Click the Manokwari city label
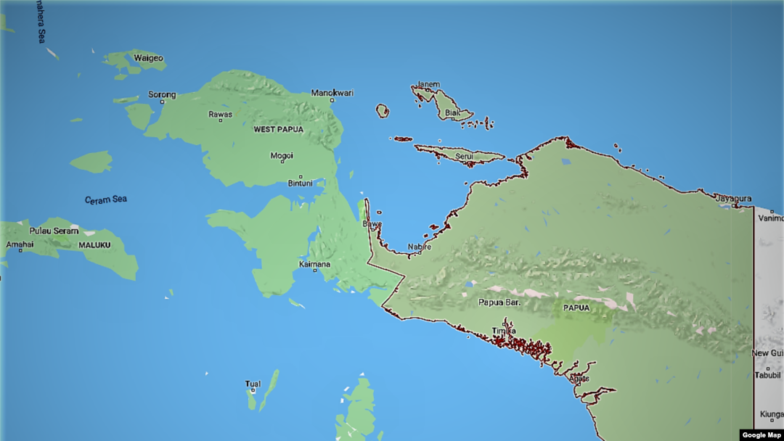 coord(332,92)
